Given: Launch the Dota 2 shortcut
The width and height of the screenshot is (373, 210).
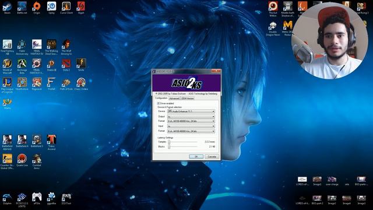Looking at the screenshot, I should tap(66, 65).
